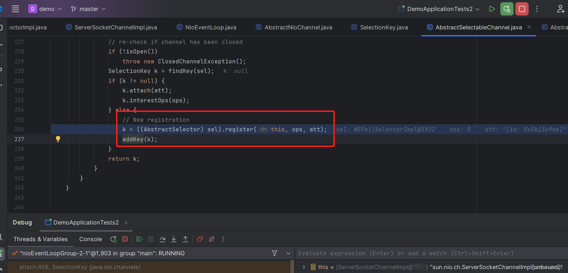The width and height of the screenshot is (568, 273).
Task: Step over to next line
Action: [162, 239]
